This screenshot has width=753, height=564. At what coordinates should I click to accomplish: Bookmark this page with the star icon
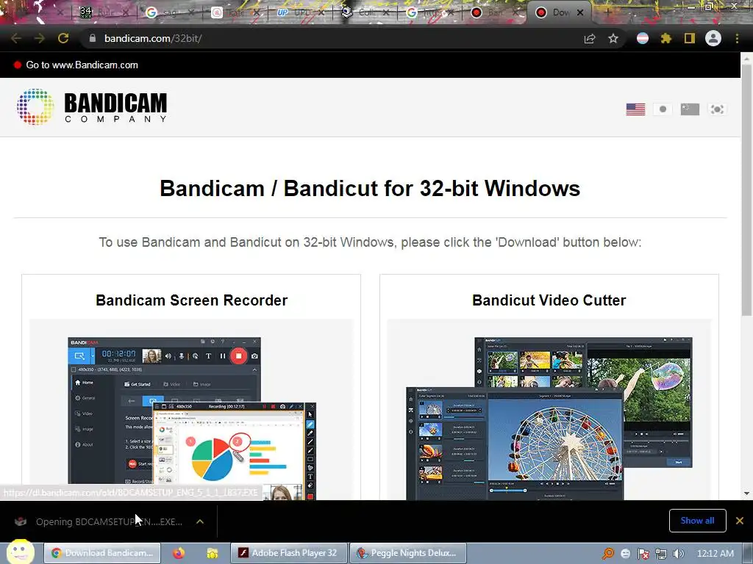point(613,38)
